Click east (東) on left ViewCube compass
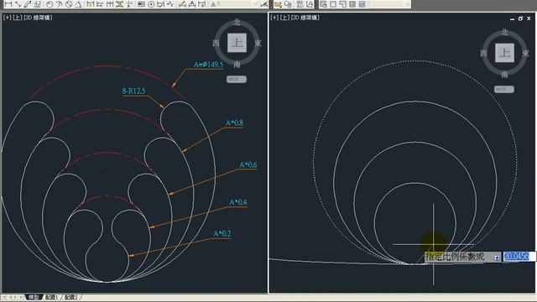Screen dimensions: 537x302 click(x=258, y=43)
